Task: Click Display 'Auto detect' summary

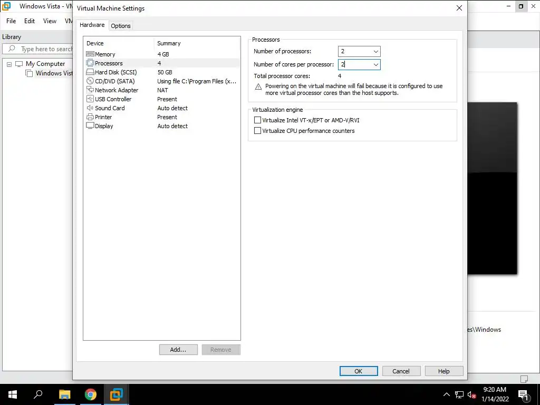Action: (172, 126)
